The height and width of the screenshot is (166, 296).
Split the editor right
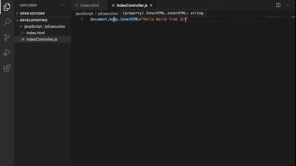[278, 5]
